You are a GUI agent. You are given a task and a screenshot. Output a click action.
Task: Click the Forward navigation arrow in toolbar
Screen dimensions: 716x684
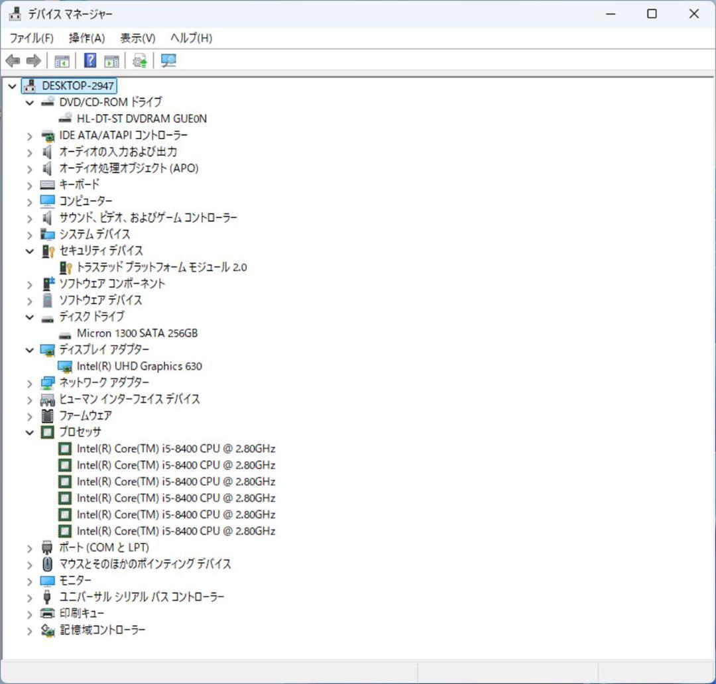[x=32, y=60]
